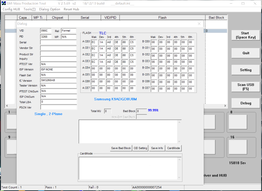Click the Flash column header
The image size is (262, 191).
pyautogui.click(x=162, y=18)
